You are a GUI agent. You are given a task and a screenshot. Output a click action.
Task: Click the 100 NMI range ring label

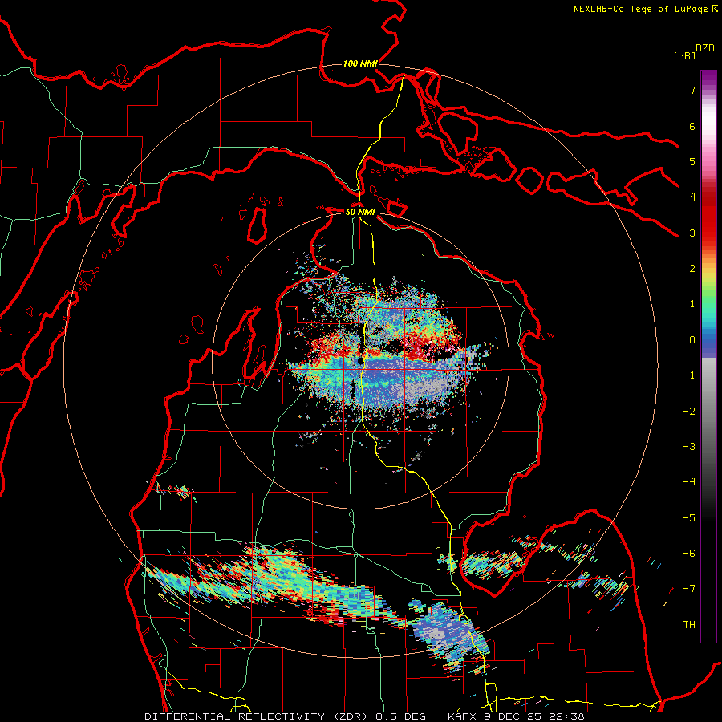click(360, 63)
